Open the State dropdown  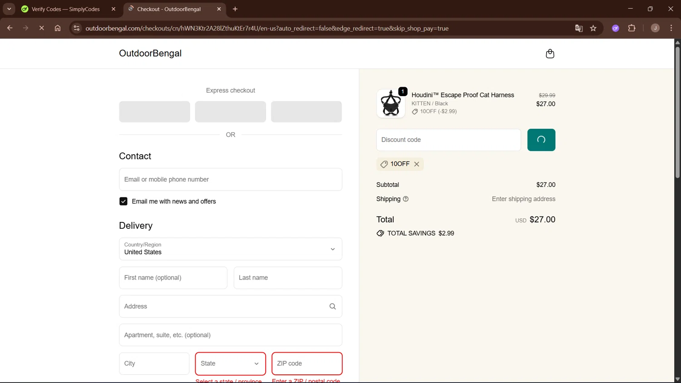pos(231,363)
